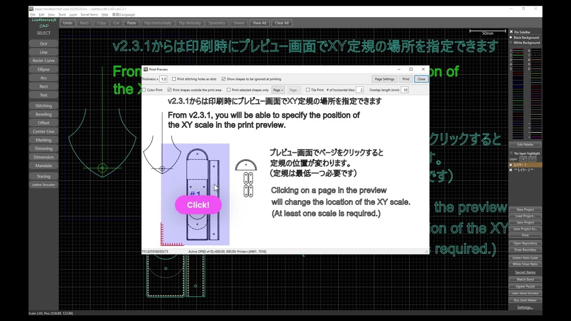Screen dimensions: 571x321
Task: Select the Mandala tool
Action: tap(43, 165)
